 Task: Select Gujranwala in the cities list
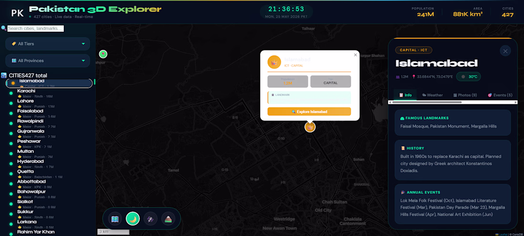pyautogui.click(x=49, y=133)
